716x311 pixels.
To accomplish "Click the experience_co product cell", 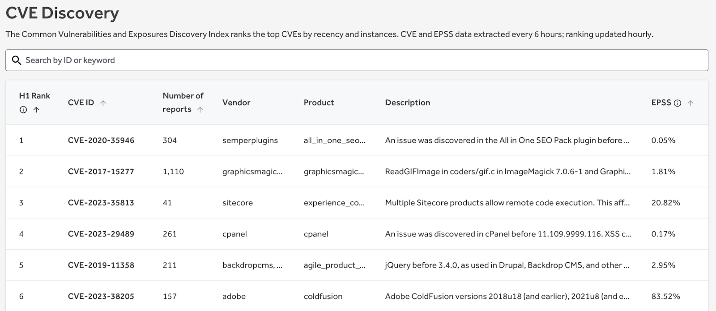I will pos(334,203).
